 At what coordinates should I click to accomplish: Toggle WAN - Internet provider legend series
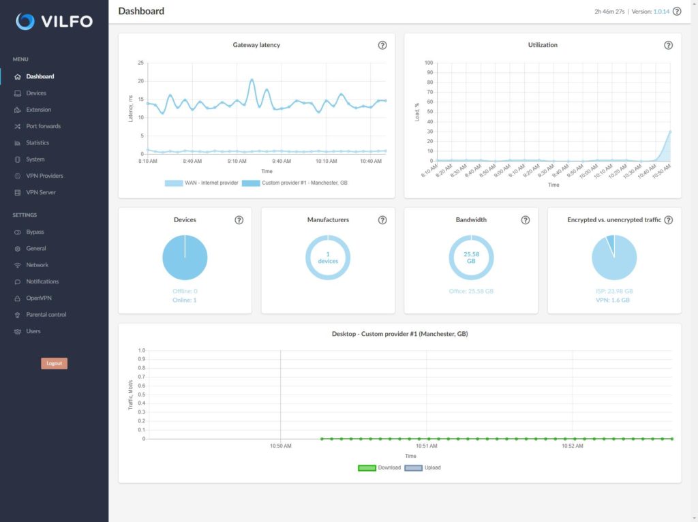tap(202, 183)
